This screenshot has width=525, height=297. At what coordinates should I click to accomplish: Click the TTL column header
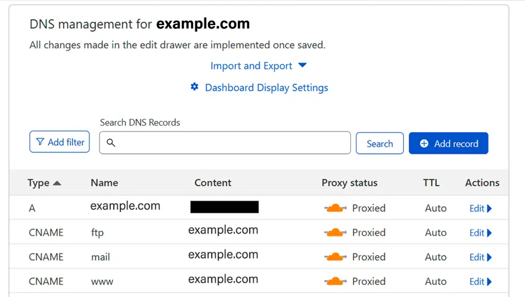(x=431, y=183)
